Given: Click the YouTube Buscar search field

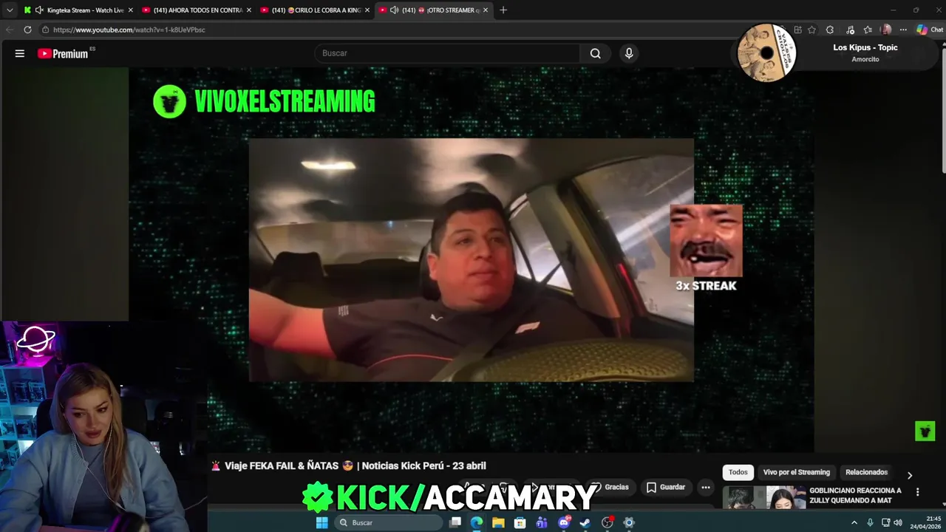Looking at the screenshot, I should tap(447, 53).
